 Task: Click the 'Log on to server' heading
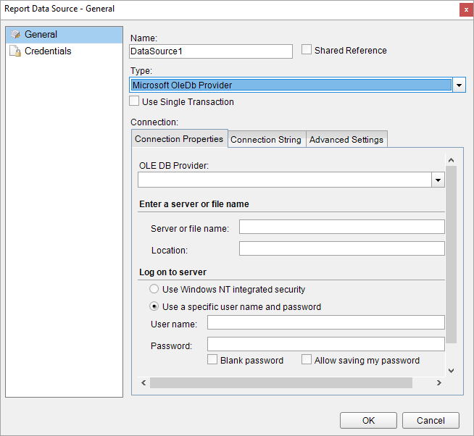(x=172, y=272)
